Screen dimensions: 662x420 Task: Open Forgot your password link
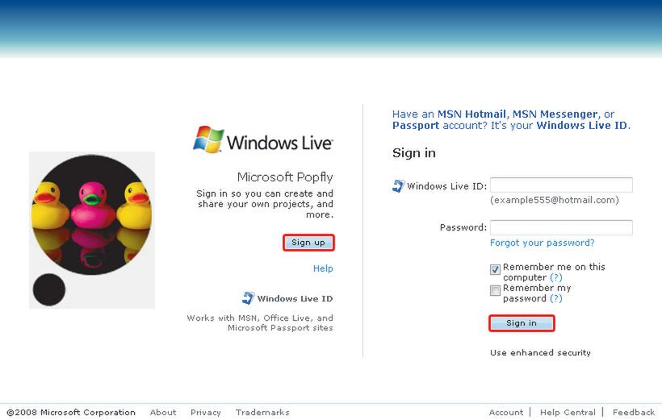click(x=542, y=243)
